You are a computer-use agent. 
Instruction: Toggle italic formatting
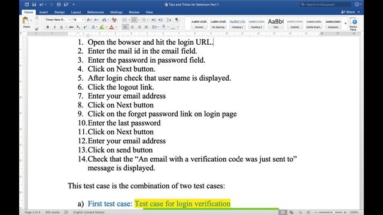(x=54, y=27)
